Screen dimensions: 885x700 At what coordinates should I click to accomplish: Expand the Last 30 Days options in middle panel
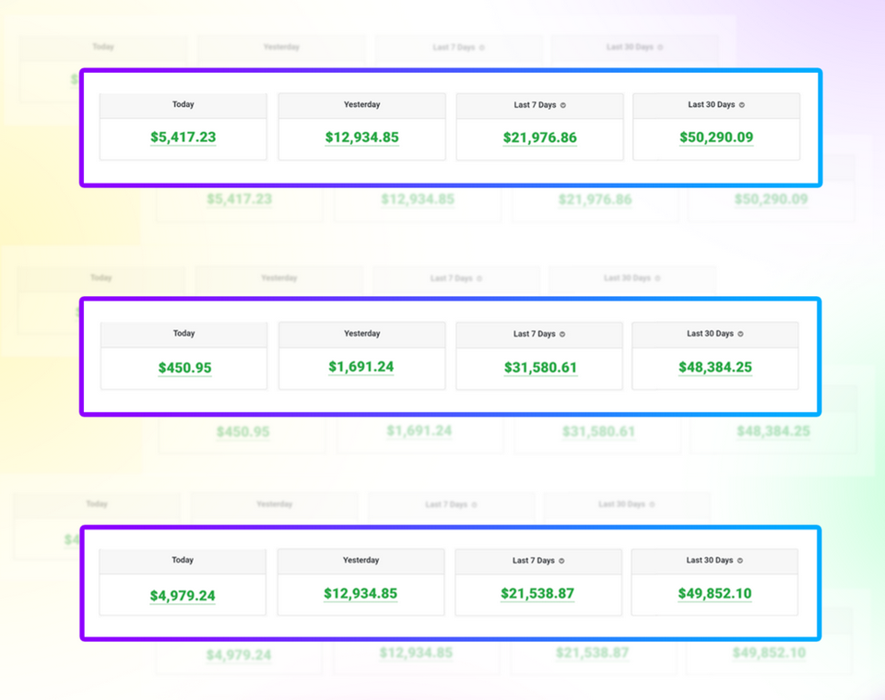click(x=715, y=334)
